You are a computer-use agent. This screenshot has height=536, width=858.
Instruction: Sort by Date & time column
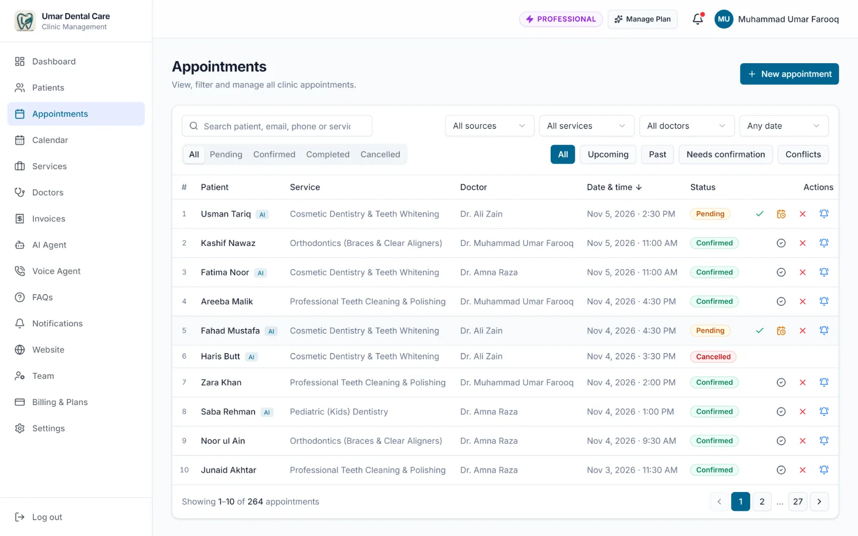click(614, 187)
